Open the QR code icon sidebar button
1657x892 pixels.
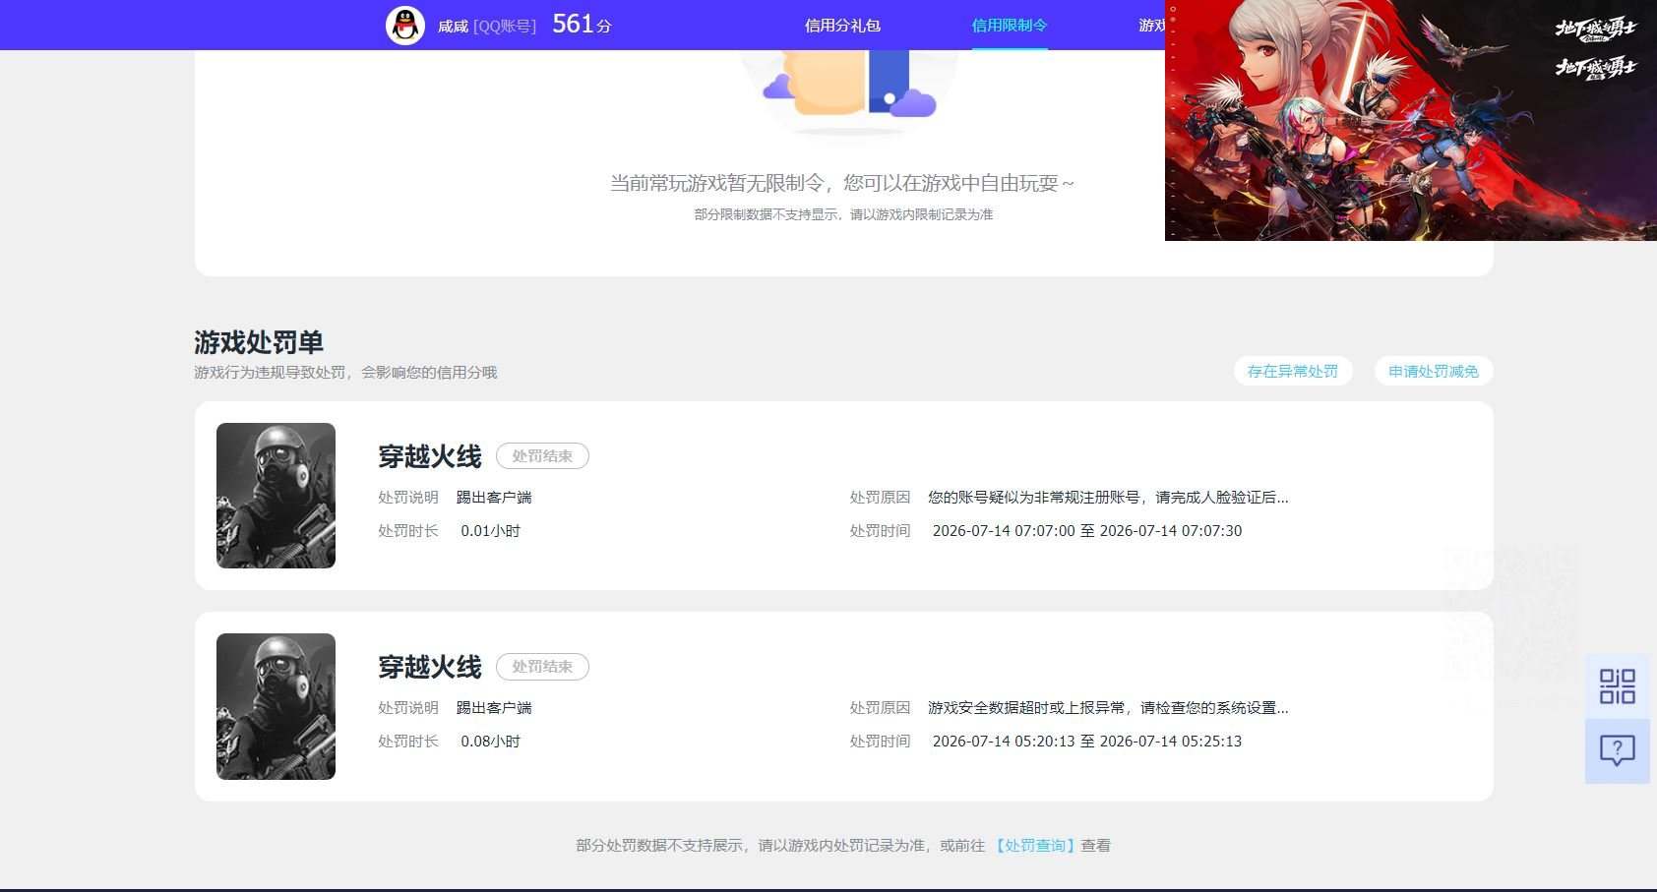pos(1617,686)
